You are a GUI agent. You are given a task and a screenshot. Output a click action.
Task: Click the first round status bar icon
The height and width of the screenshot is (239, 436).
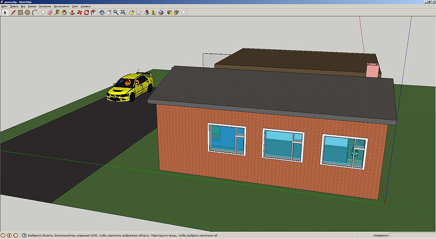click(4, 235)
